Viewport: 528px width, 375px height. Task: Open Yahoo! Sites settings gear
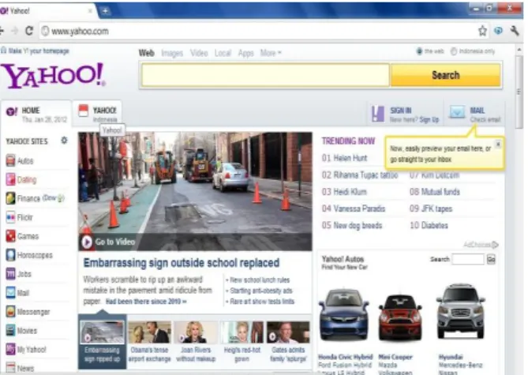coord(64,141)
